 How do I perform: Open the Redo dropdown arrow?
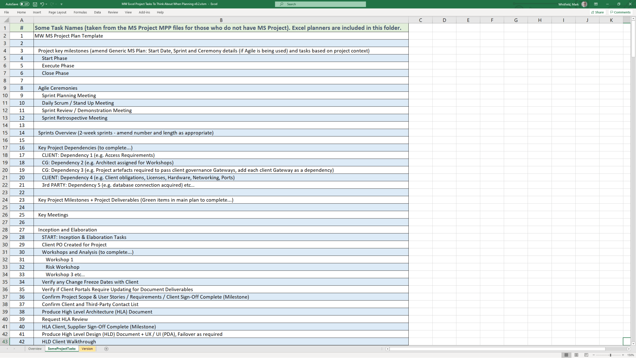click(57, 4)
